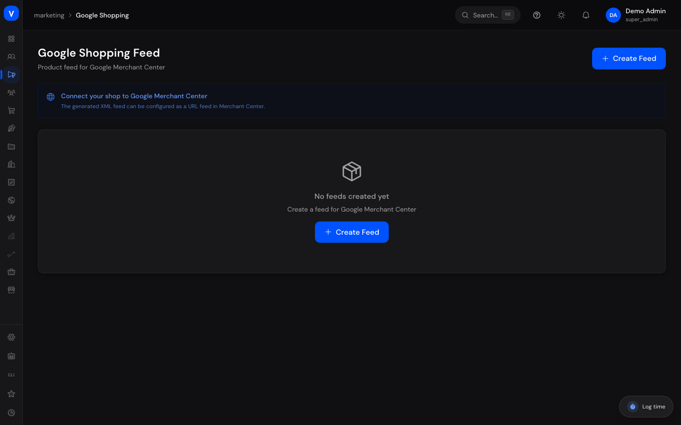Click the No feeds created yet text

click(352, 196)
